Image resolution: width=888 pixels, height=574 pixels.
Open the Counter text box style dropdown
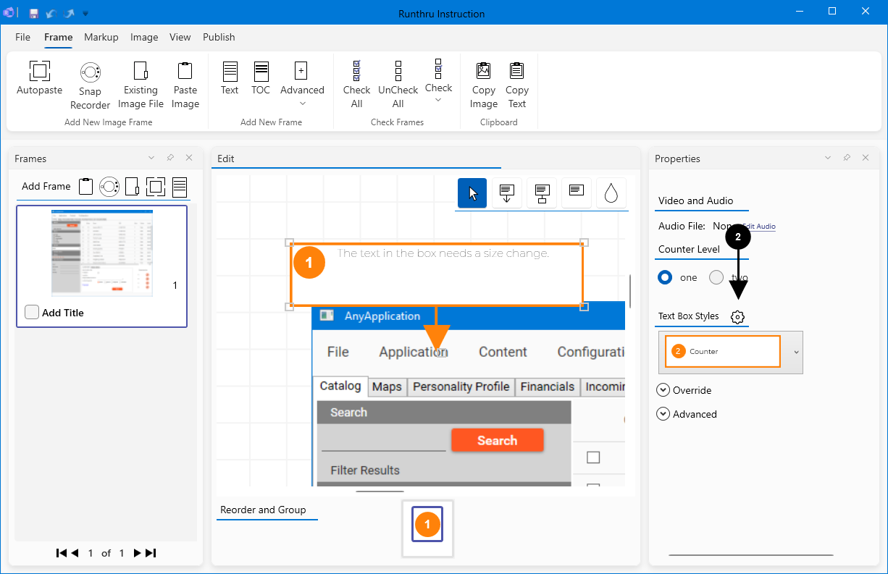coord(796,352)
